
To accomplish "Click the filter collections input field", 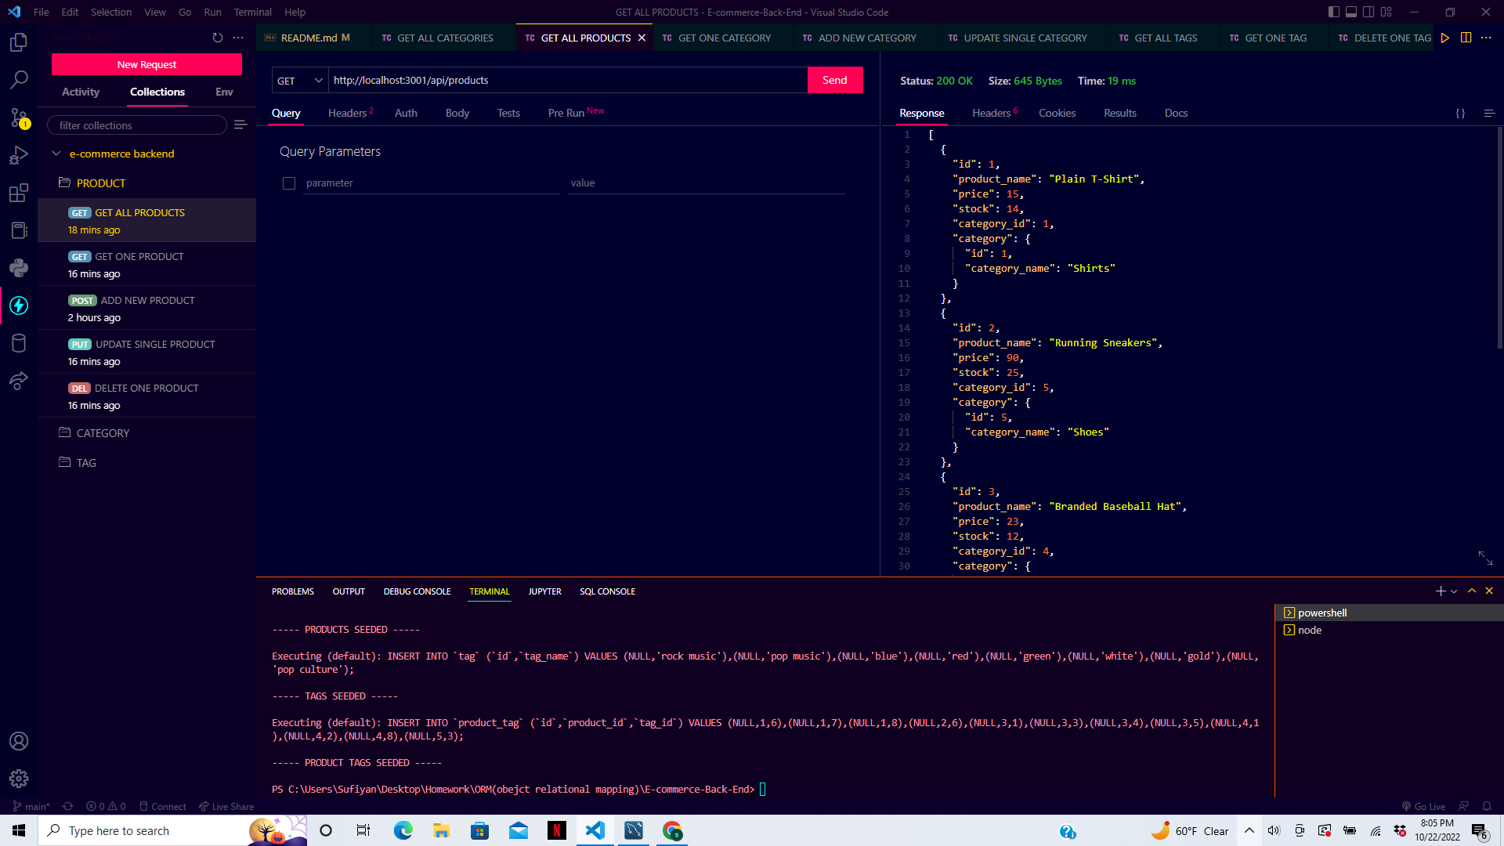I will click(137, 125).
